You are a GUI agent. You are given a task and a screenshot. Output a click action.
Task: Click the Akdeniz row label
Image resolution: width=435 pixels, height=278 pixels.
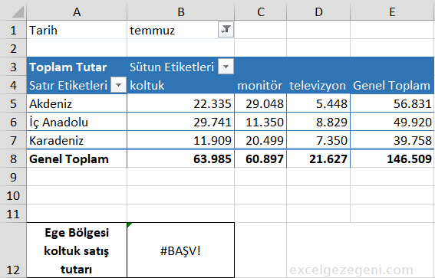point(77,103)
